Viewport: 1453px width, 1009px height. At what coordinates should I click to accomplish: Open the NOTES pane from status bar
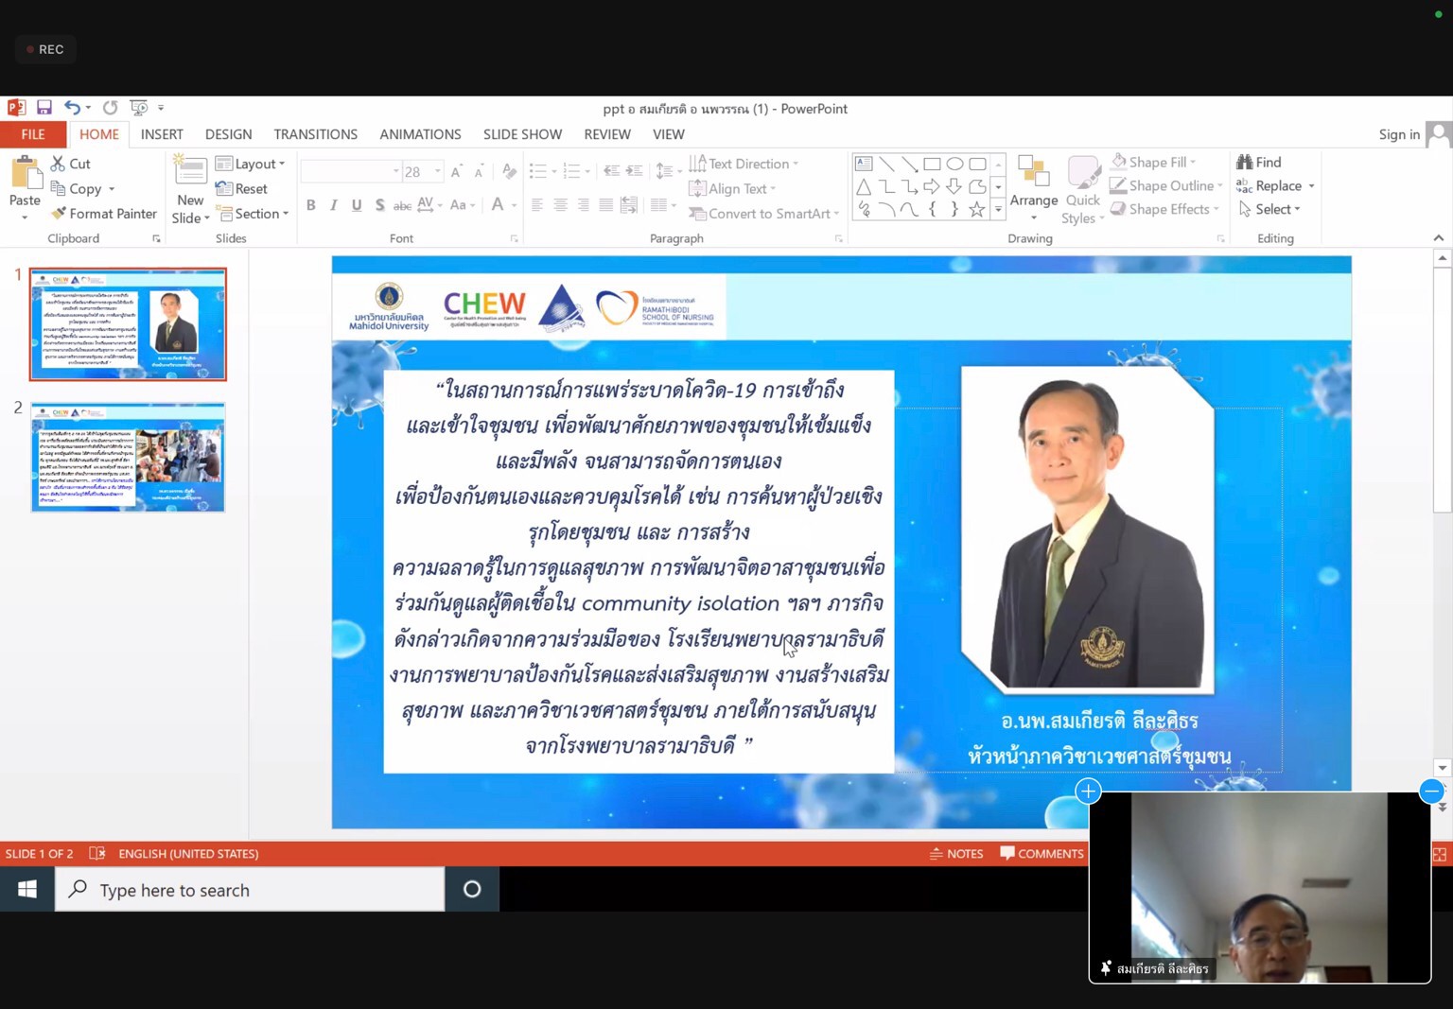click(x=956, y=854)
